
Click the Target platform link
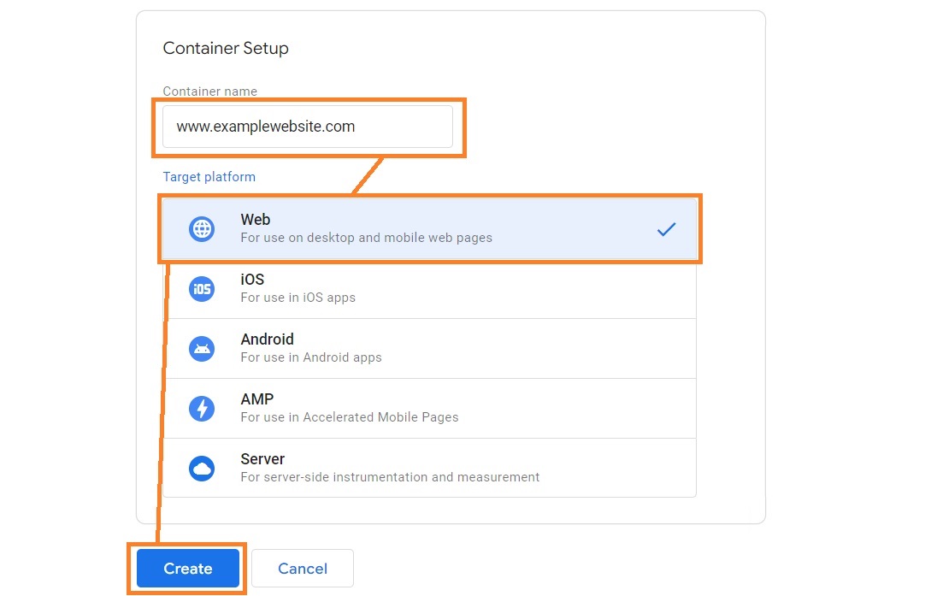[x=209, y=177]
